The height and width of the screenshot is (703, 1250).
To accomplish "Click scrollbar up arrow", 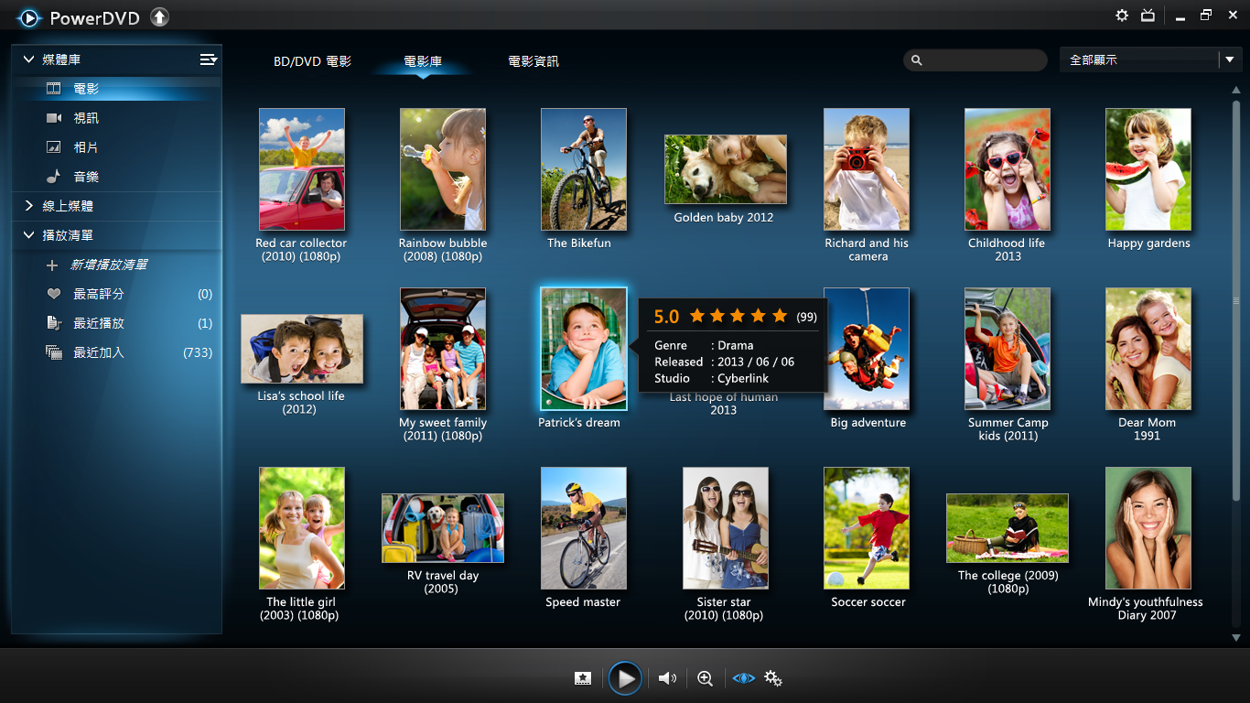I will click(1236, 90).
